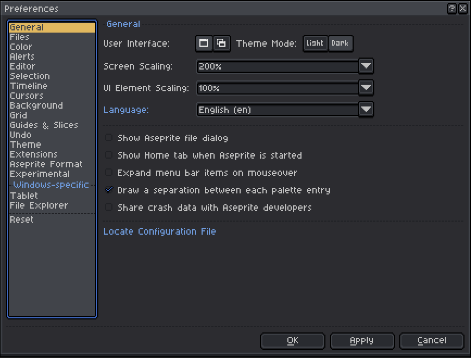
Task: Open the Aseprite Format section
Action: [x=52, y=164]
